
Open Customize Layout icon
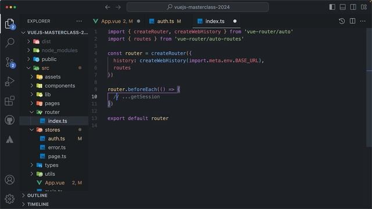[x=364, y=7]
